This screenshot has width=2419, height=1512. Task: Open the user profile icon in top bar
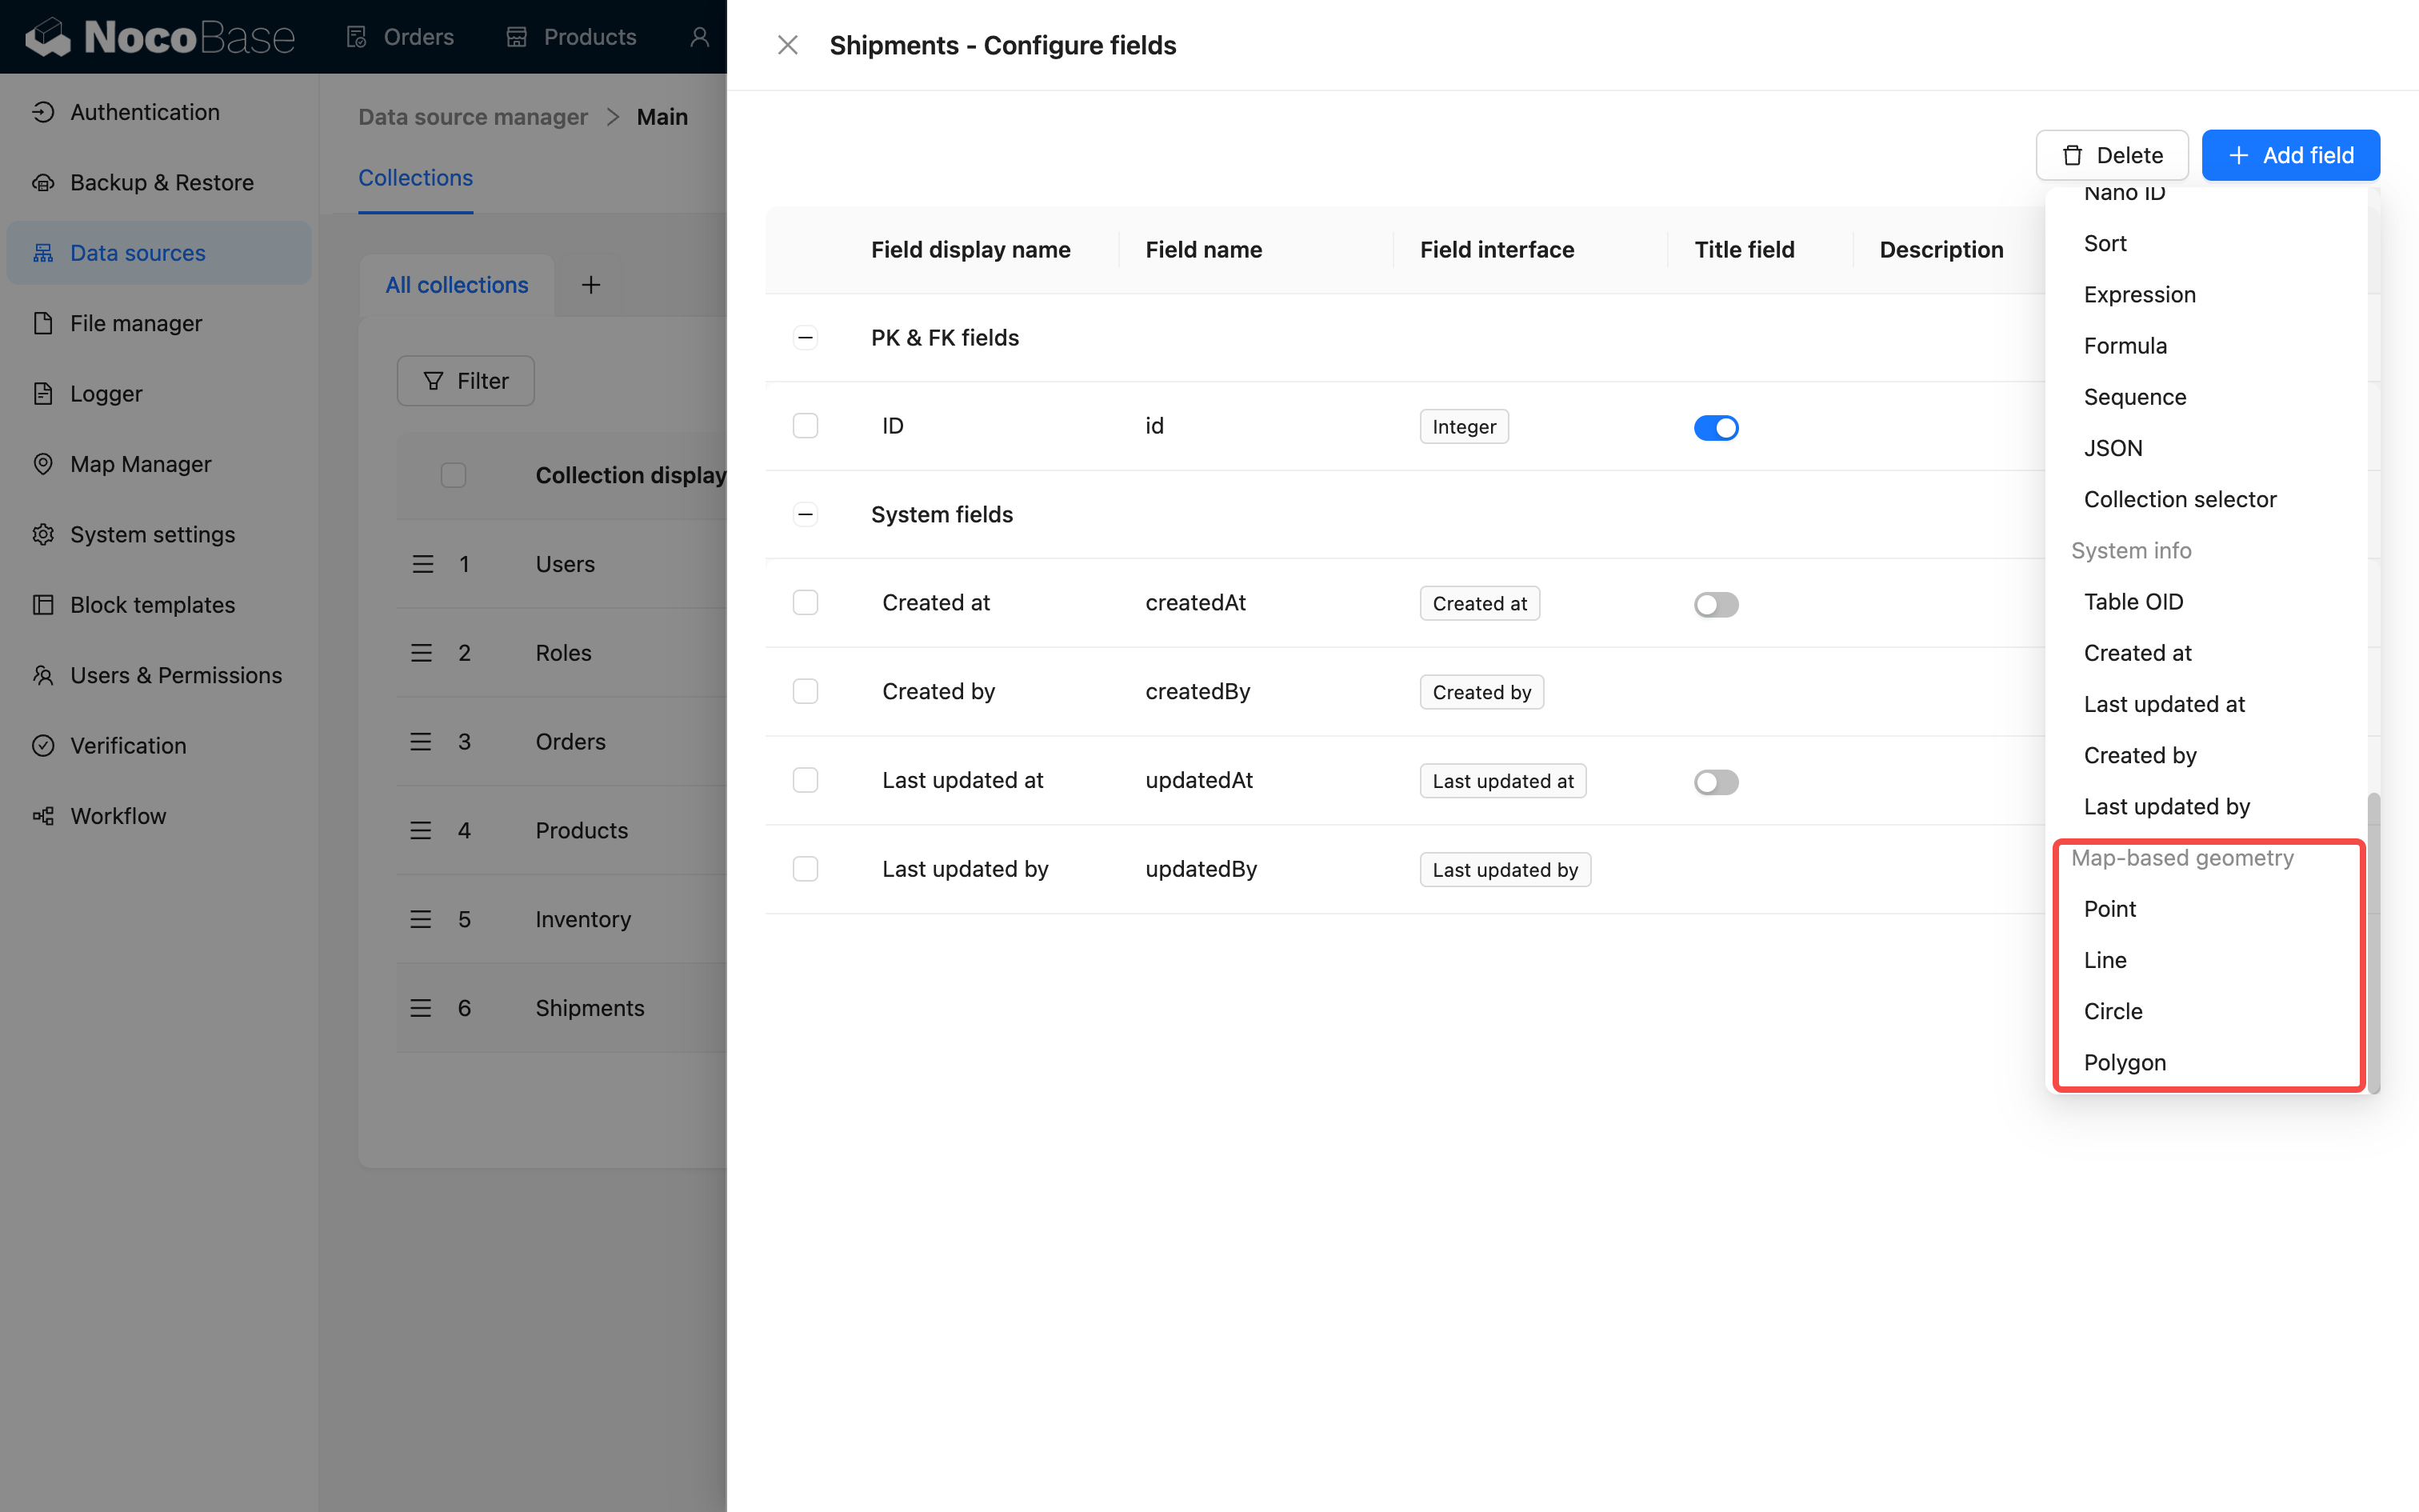[700, 37]
